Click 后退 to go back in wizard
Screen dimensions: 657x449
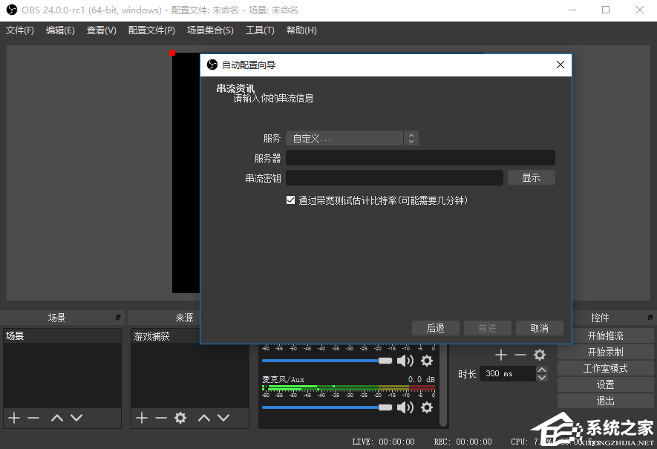click(x=435, y=328)
